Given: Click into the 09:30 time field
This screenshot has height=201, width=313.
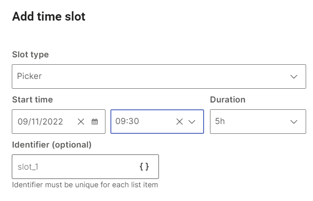Looking at the screenshot, I should point(137,122).
